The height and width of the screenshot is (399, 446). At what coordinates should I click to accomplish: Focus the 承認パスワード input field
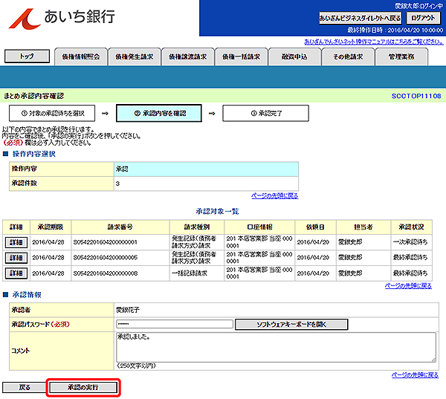point(175,324)
